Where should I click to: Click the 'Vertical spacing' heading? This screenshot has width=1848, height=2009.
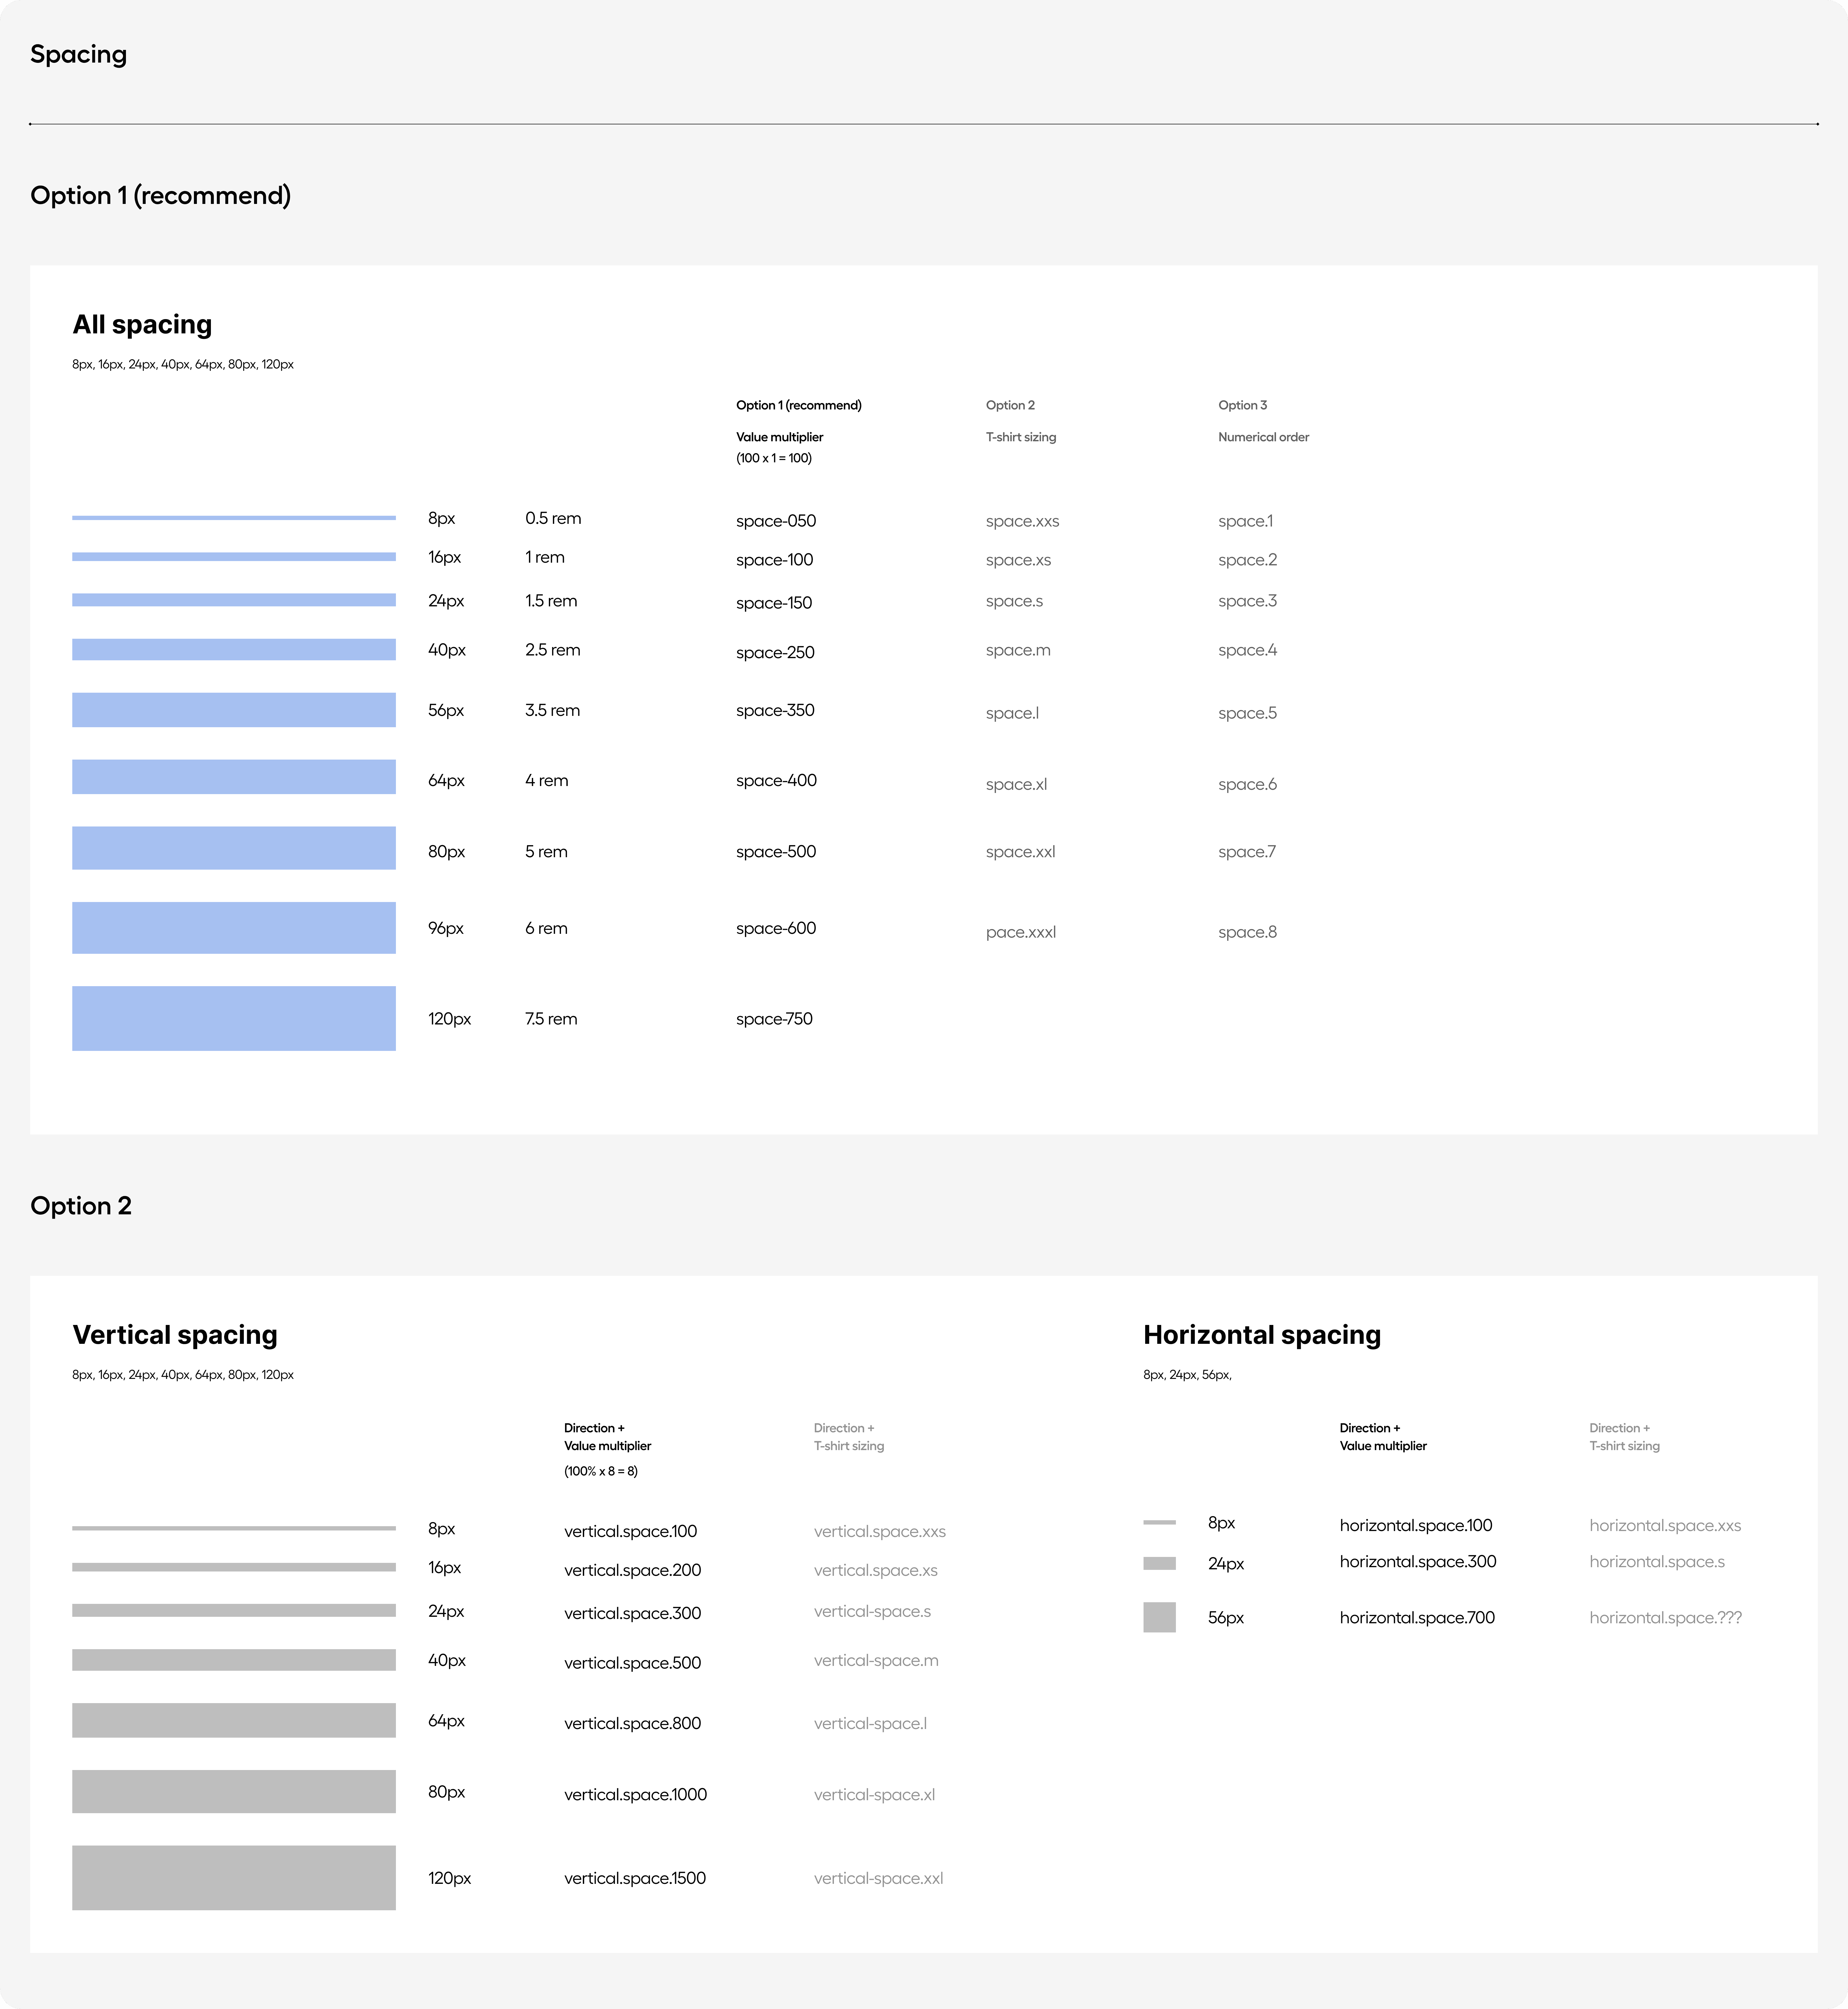pyautogui.click(x=175, y=1335)
